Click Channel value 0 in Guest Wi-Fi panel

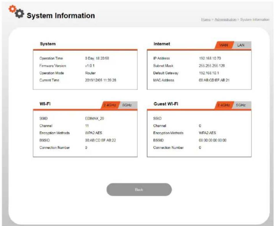pyautogui.click(x=200, y=126)
